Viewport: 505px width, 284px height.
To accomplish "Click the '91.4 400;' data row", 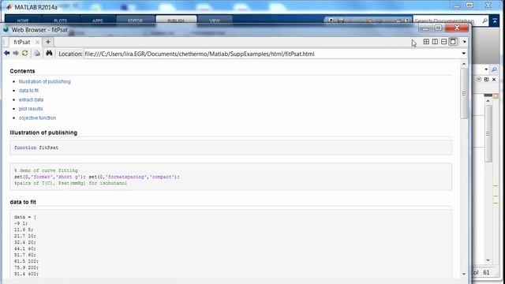I will click(x=26, y=274).
